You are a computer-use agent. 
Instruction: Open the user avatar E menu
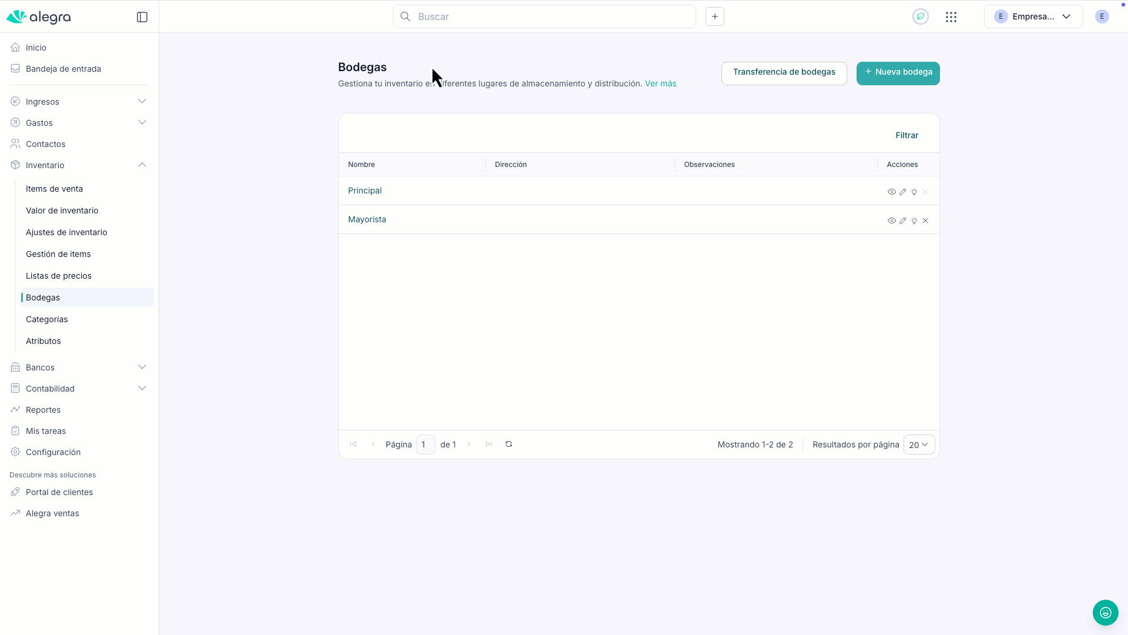(1102, 16)
